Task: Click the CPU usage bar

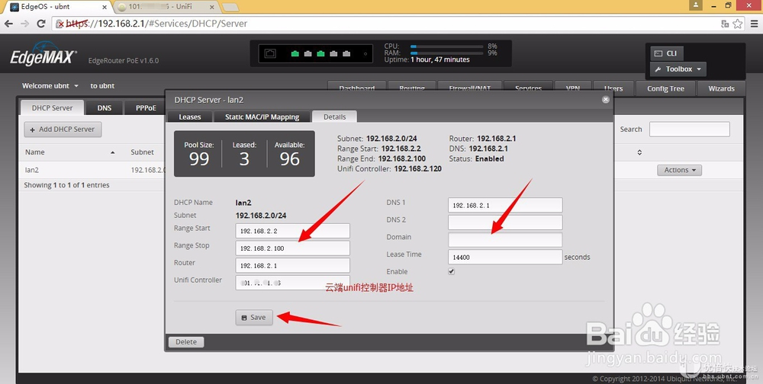Action: click(446, 46)
